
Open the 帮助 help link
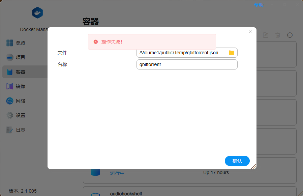pyautogui.click(x=259, y=5)
